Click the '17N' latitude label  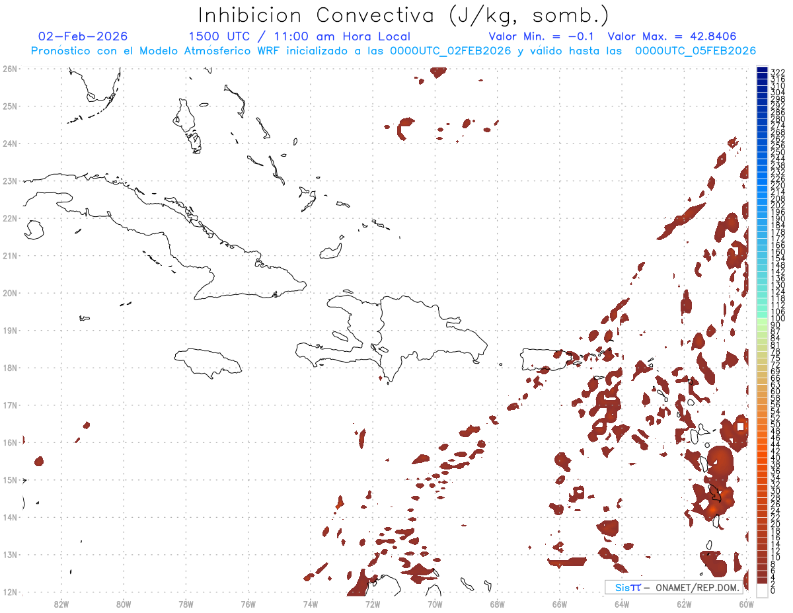coord(10,405)
